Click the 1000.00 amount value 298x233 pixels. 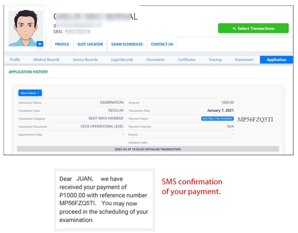(x=228, y=103)
